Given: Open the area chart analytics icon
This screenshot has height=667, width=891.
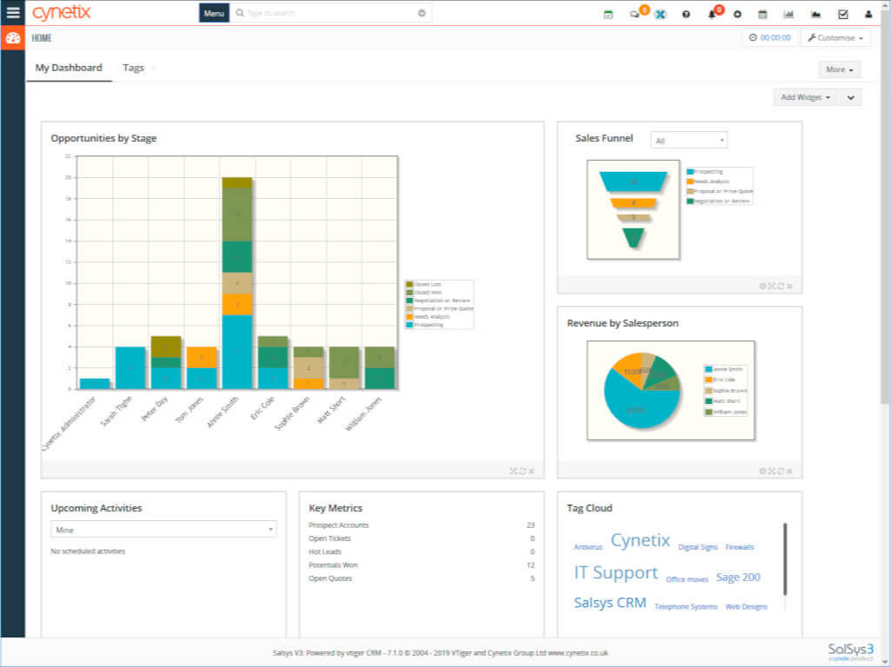Looking at the screenshot, I should [815, 14].
